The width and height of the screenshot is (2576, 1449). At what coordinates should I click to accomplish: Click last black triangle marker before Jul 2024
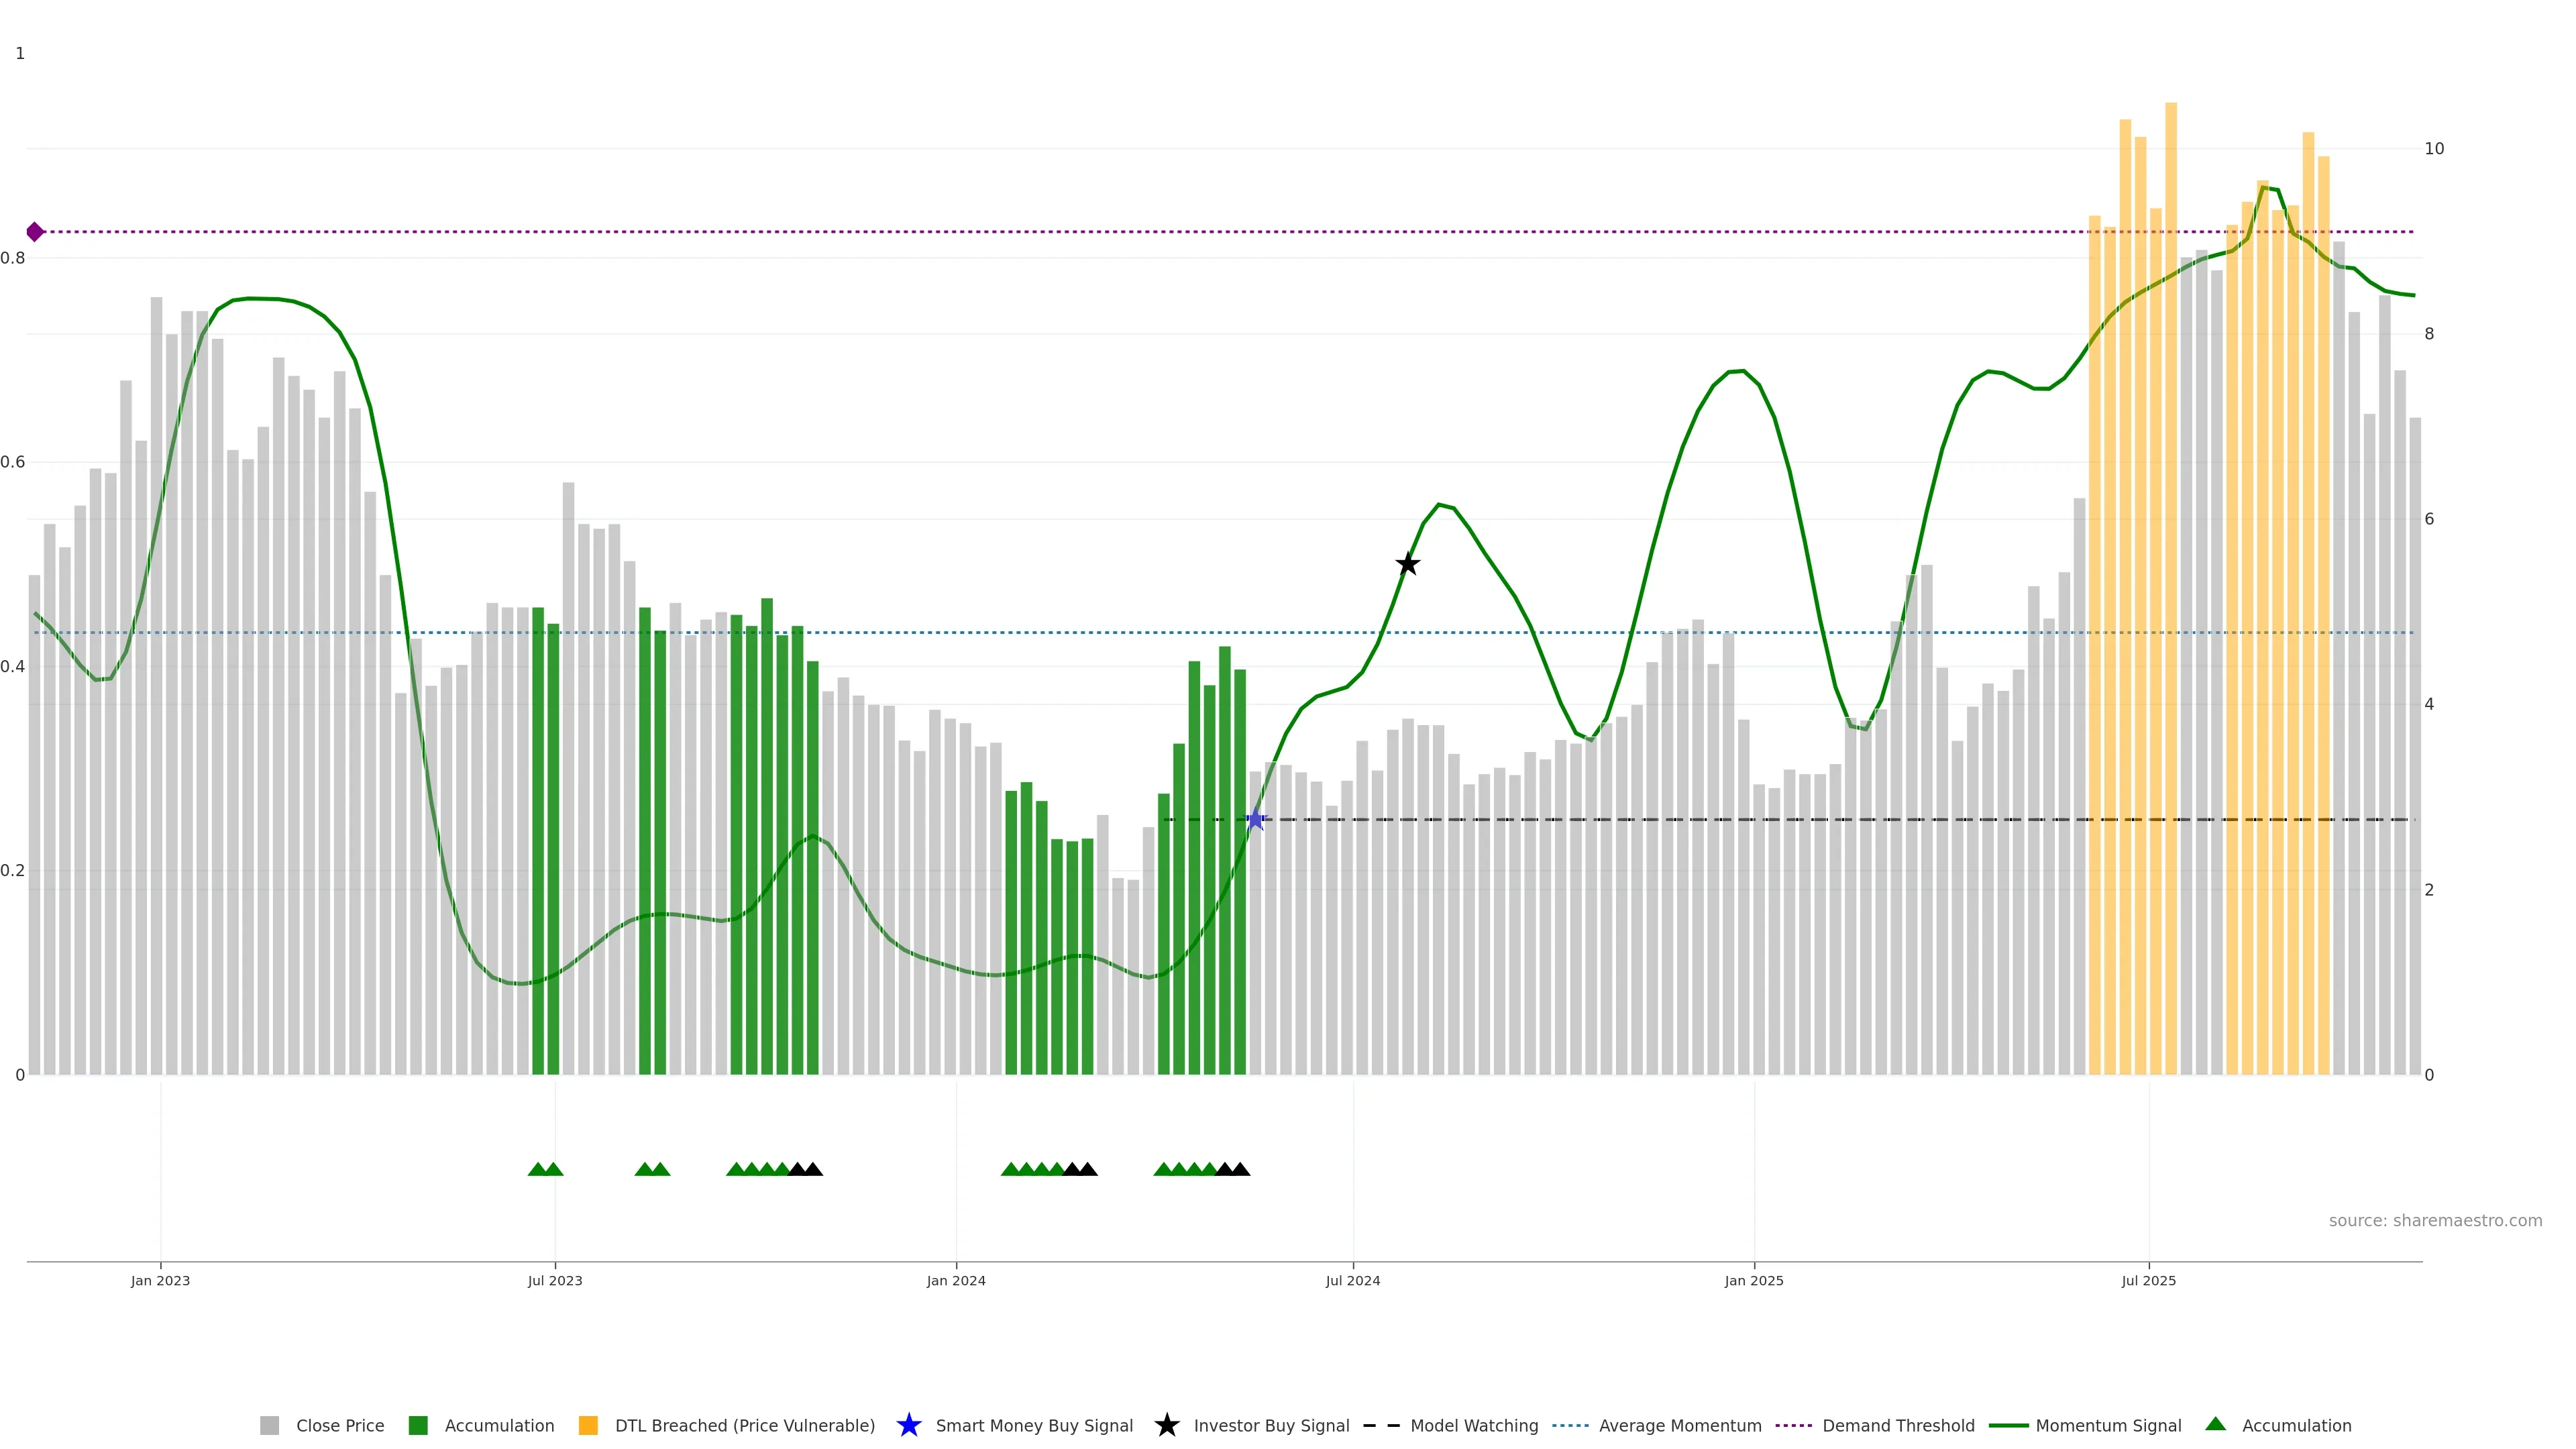tap(1240, 1169)
